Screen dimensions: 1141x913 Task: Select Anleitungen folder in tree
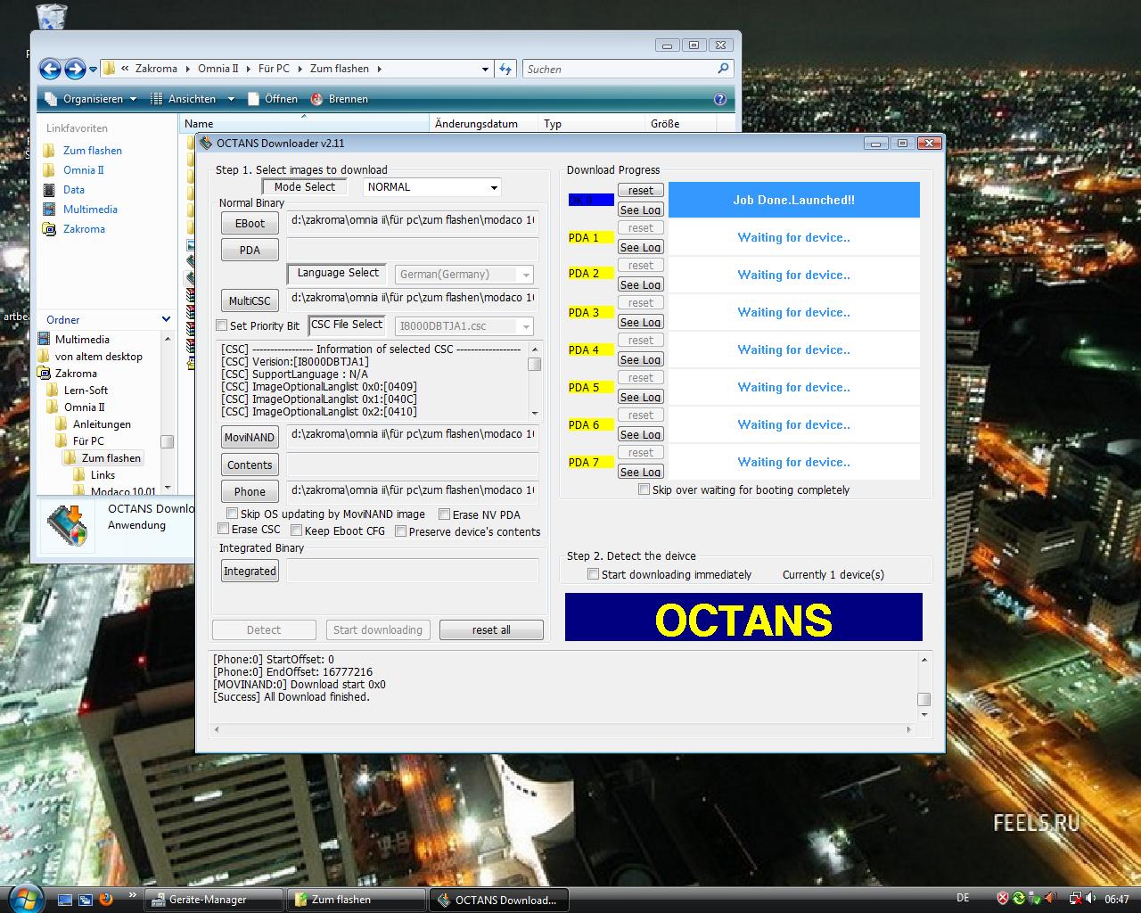click(x=102, y=424)
